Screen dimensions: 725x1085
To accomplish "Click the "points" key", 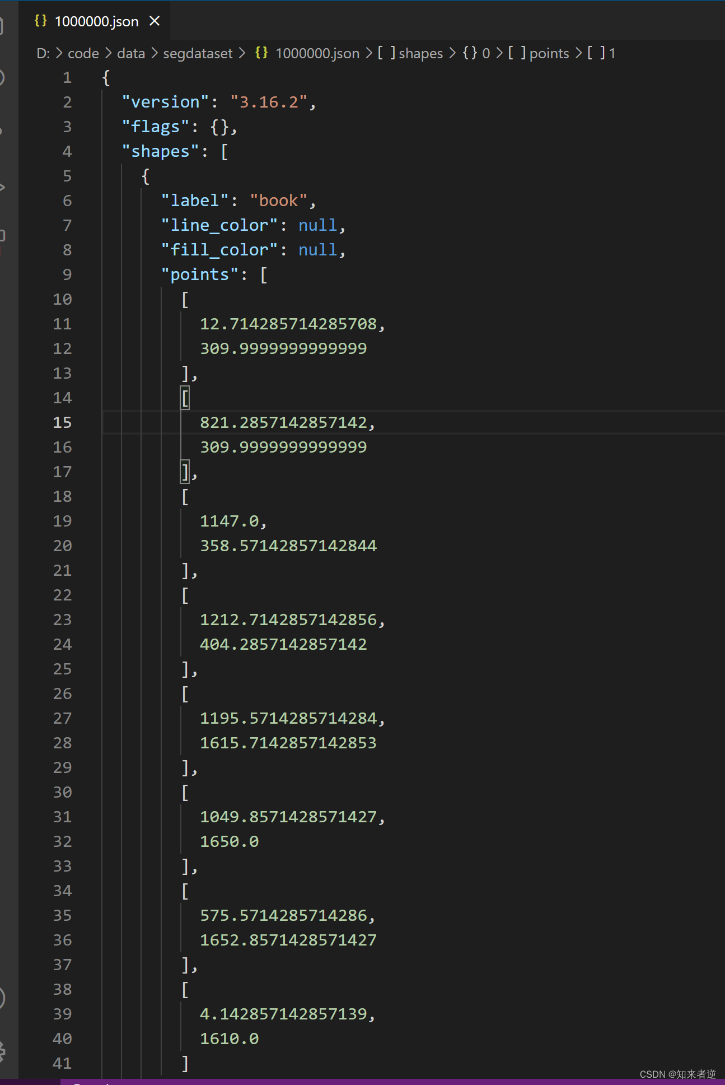I will tap(200, 274).
